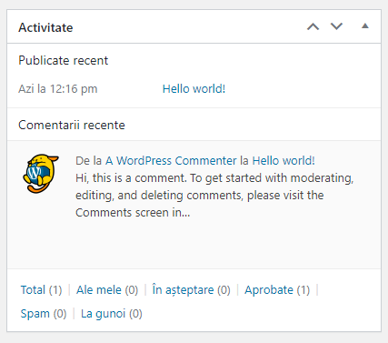Click the WordPress logo on the avatar
Viewport: 388px width, 343px height.
tap(35, 172)
